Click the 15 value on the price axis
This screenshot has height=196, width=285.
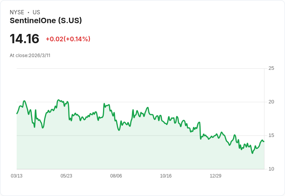(x=271, y=135)
